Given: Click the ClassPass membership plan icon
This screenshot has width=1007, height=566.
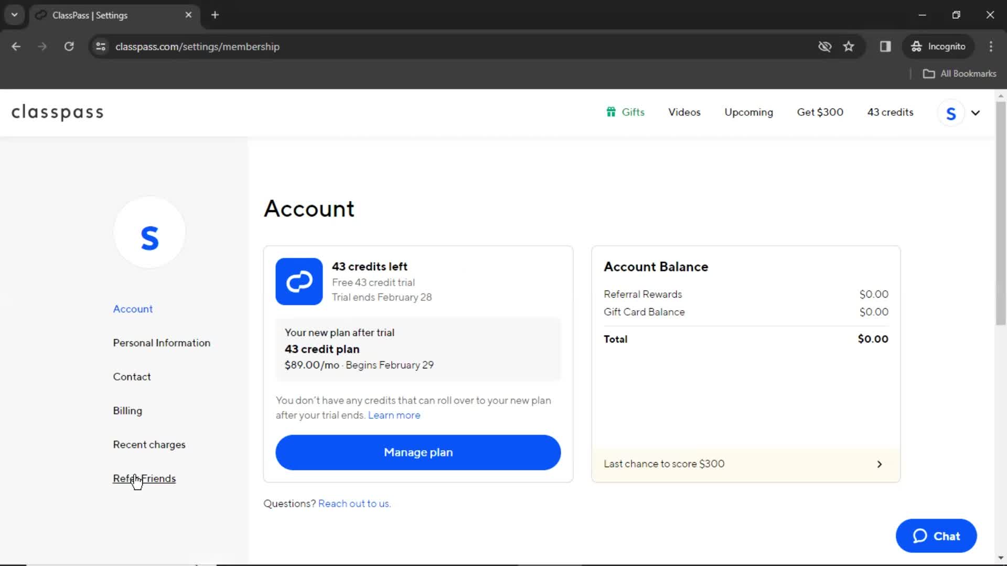Looking at the screenshot, I should click(298, 281).
